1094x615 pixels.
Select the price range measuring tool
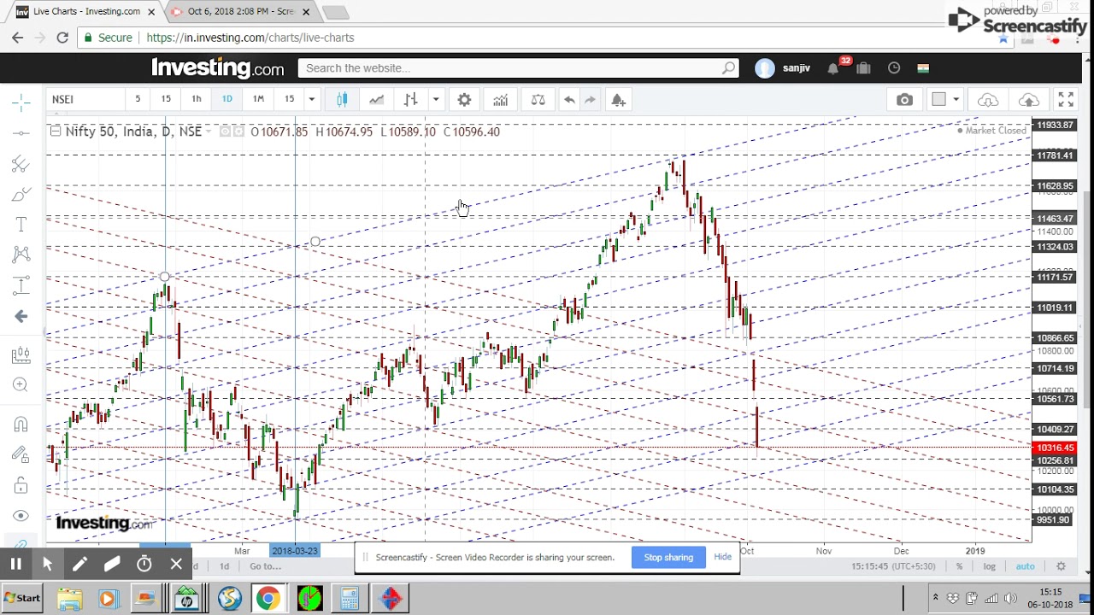(21, 285)
